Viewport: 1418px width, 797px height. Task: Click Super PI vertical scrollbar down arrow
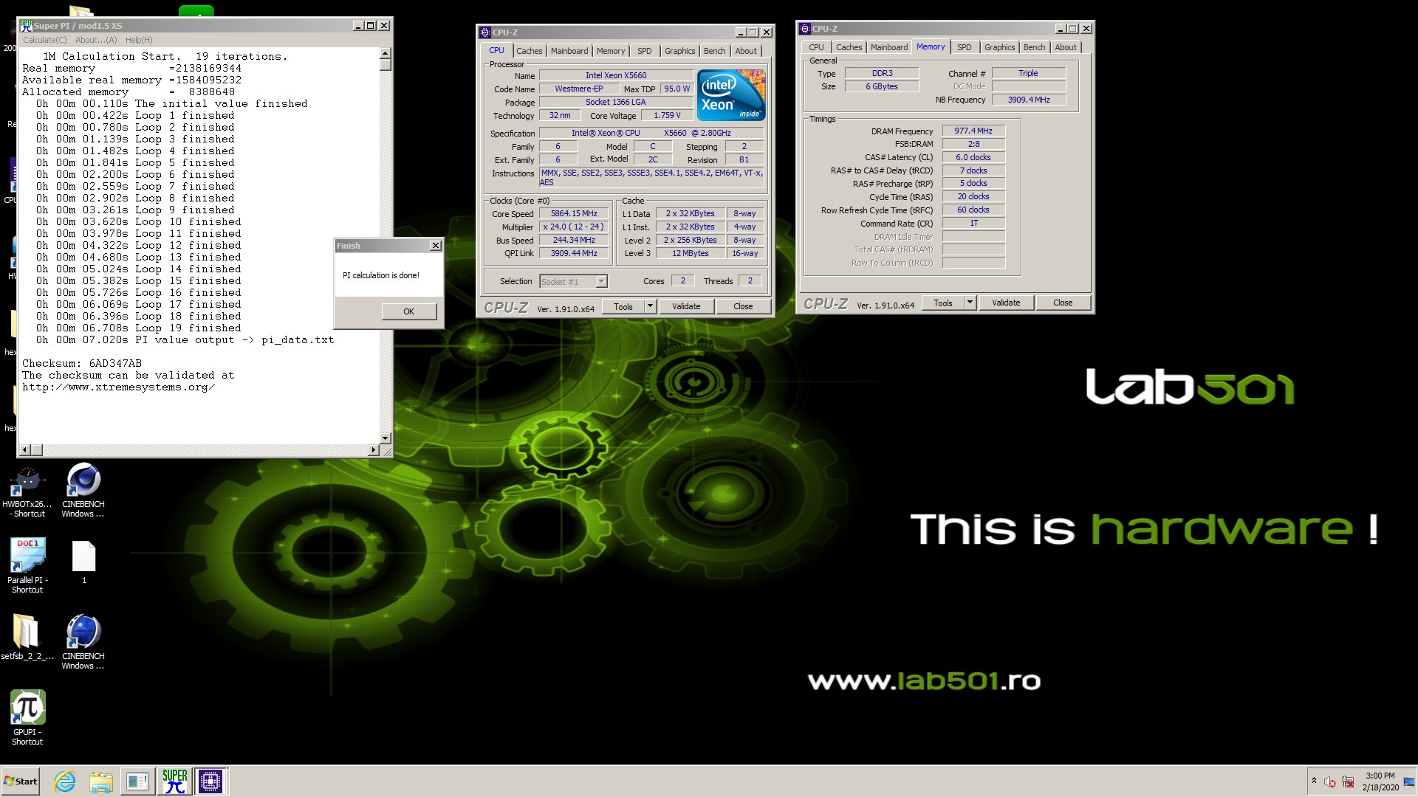coord(385,438)
